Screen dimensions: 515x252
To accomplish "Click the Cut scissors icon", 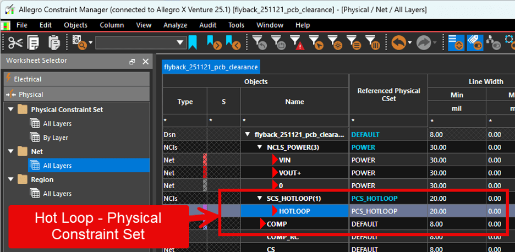I will (16, 42).
